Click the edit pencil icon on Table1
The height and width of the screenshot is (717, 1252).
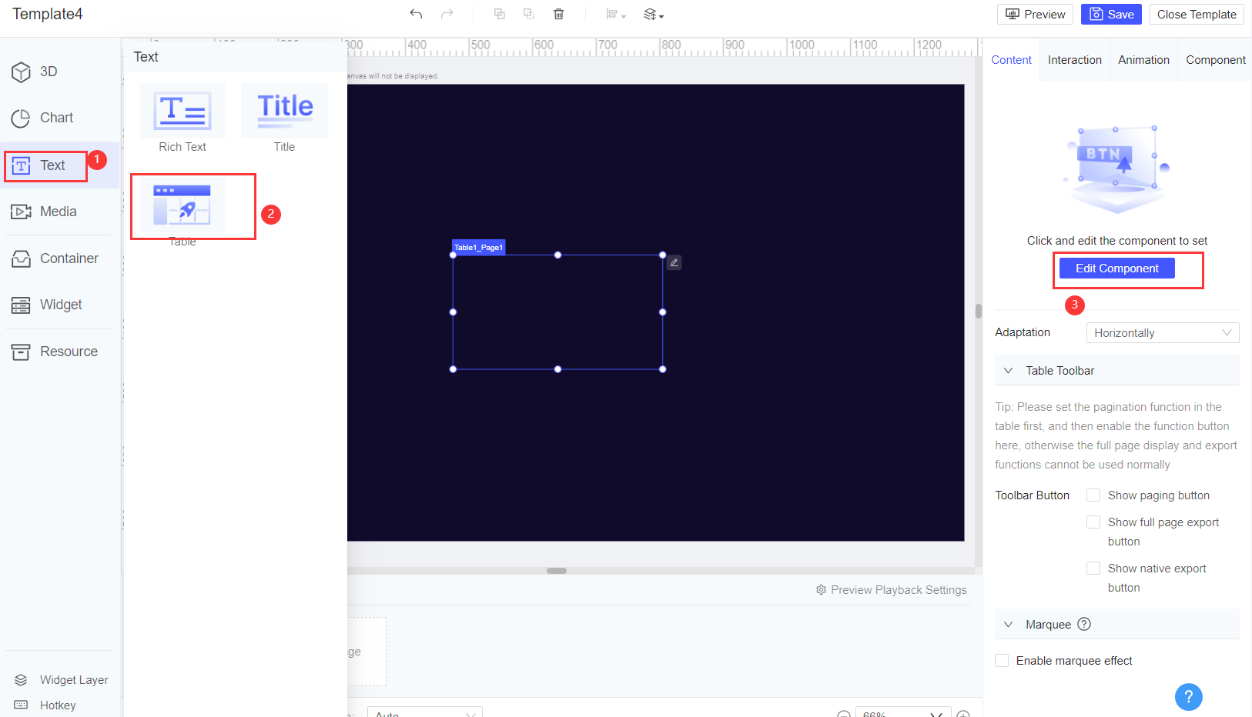674,262
